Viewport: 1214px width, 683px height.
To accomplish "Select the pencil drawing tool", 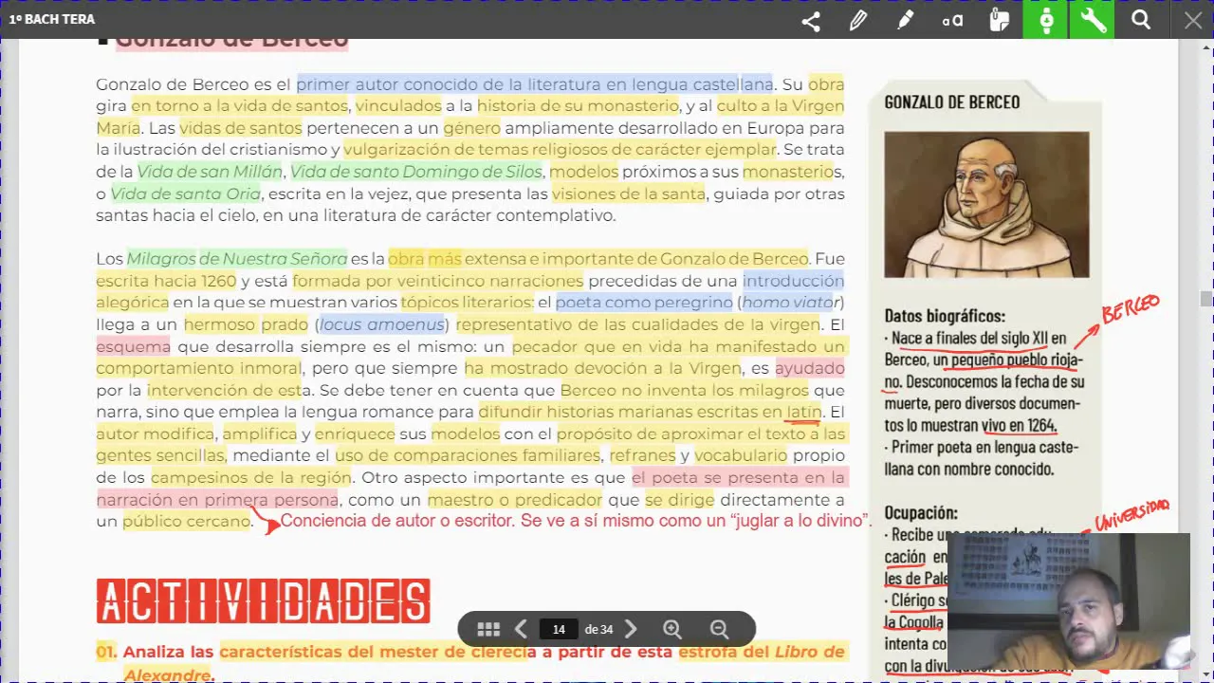I will click(858, 20).
